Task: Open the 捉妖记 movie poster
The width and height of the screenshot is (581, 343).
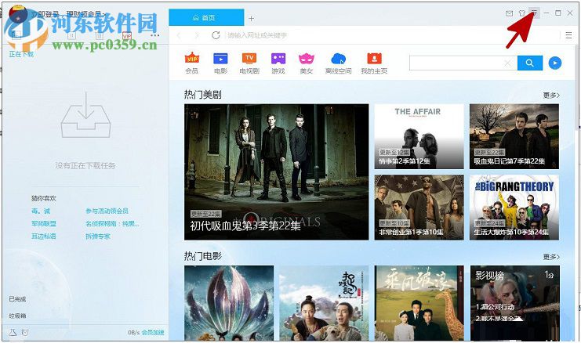Action: (324, 303)
